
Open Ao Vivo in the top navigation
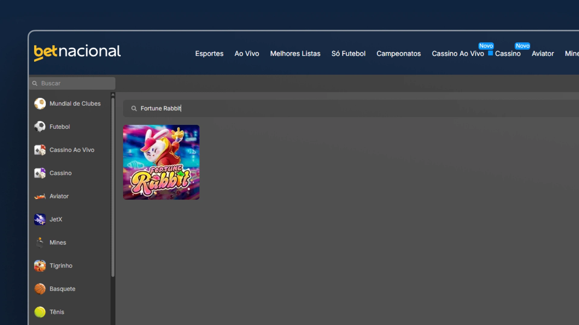click(x=247, y=54)
